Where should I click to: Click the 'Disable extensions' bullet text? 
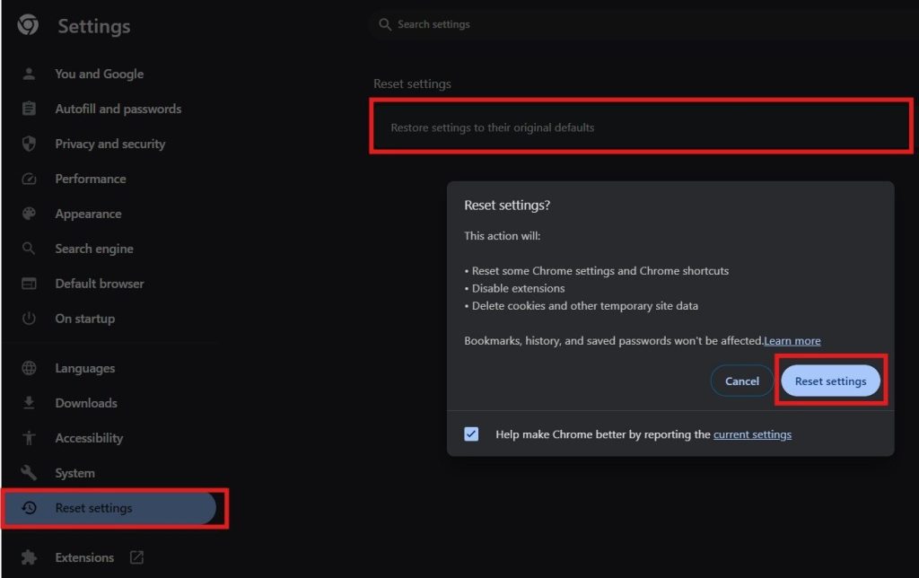[x=518, y=288]
